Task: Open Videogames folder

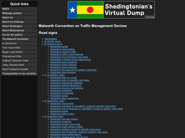Action: click(19, 56)
